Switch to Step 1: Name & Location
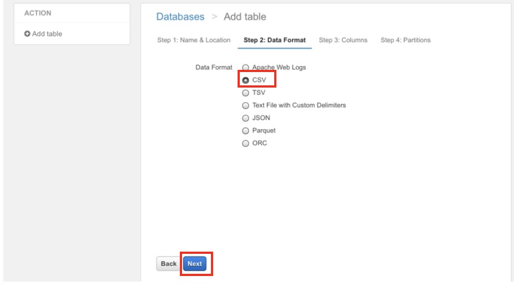514x286 pixels. pos(194,40)
